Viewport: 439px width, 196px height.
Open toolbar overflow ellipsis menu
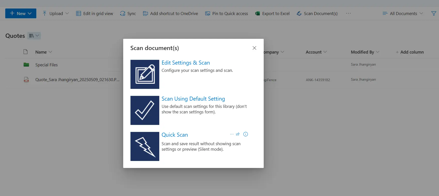coord(348,14)
